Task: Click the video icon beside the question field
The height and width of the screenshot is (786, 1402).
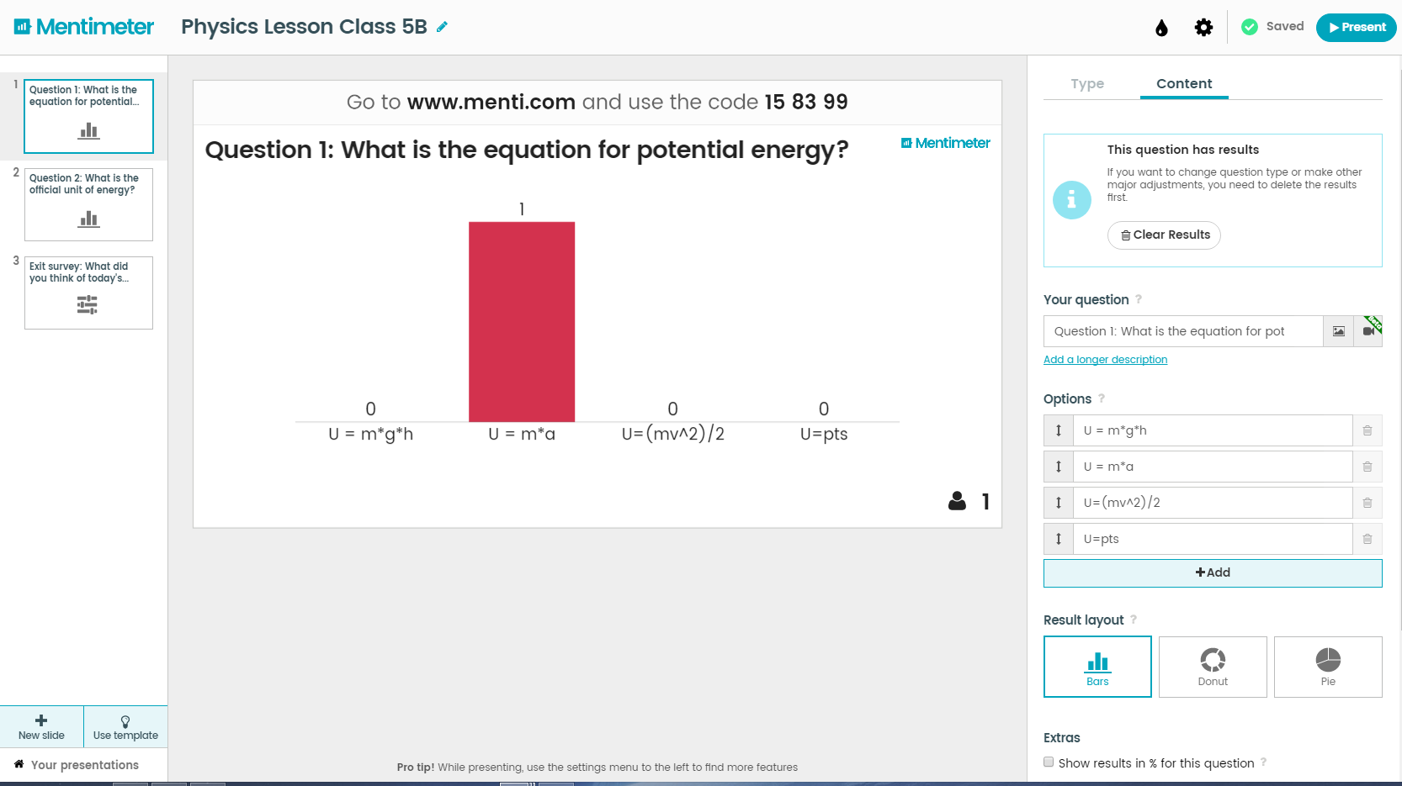Action: tap(1369, 331)
